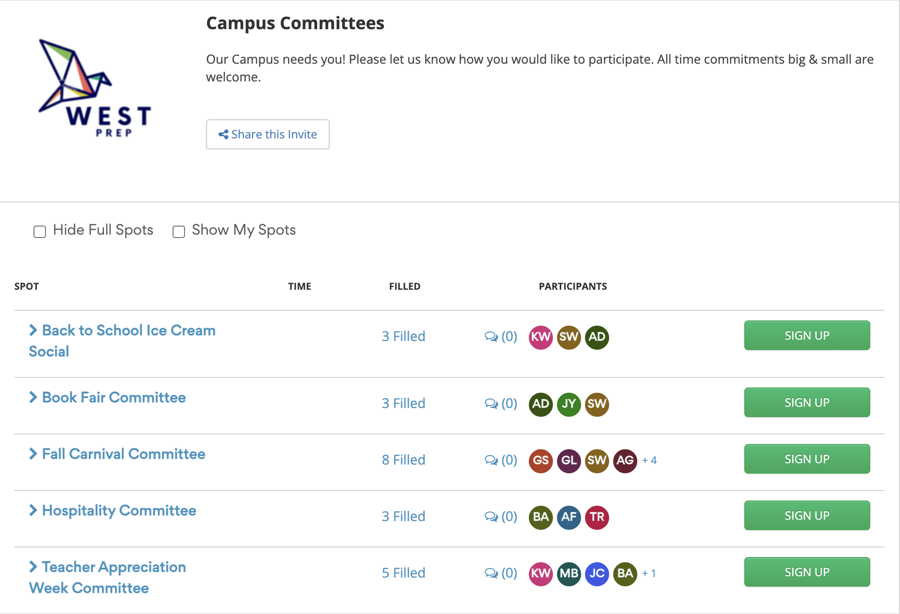The image size is (900, 614).
Task: Click the Campus Committees heading
Action: click(295, 23)
